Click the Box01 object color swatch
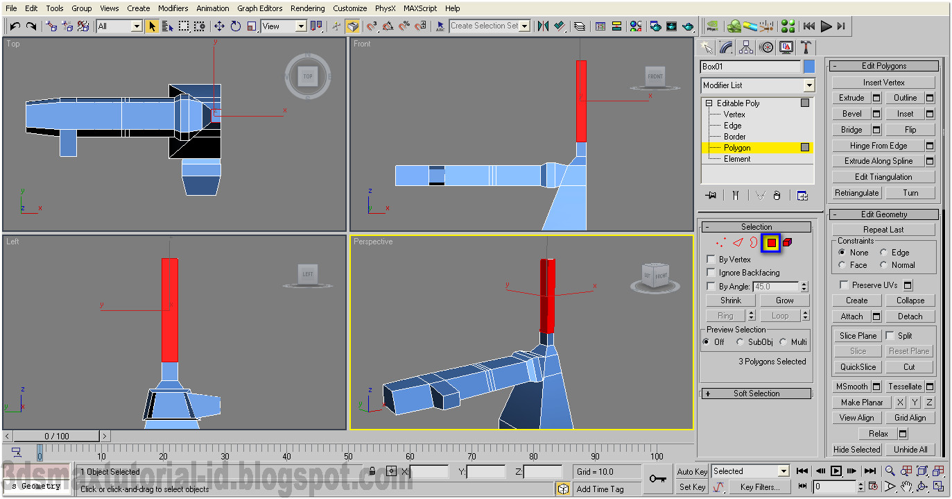This screenshot has width=952, height=499. 808,66
